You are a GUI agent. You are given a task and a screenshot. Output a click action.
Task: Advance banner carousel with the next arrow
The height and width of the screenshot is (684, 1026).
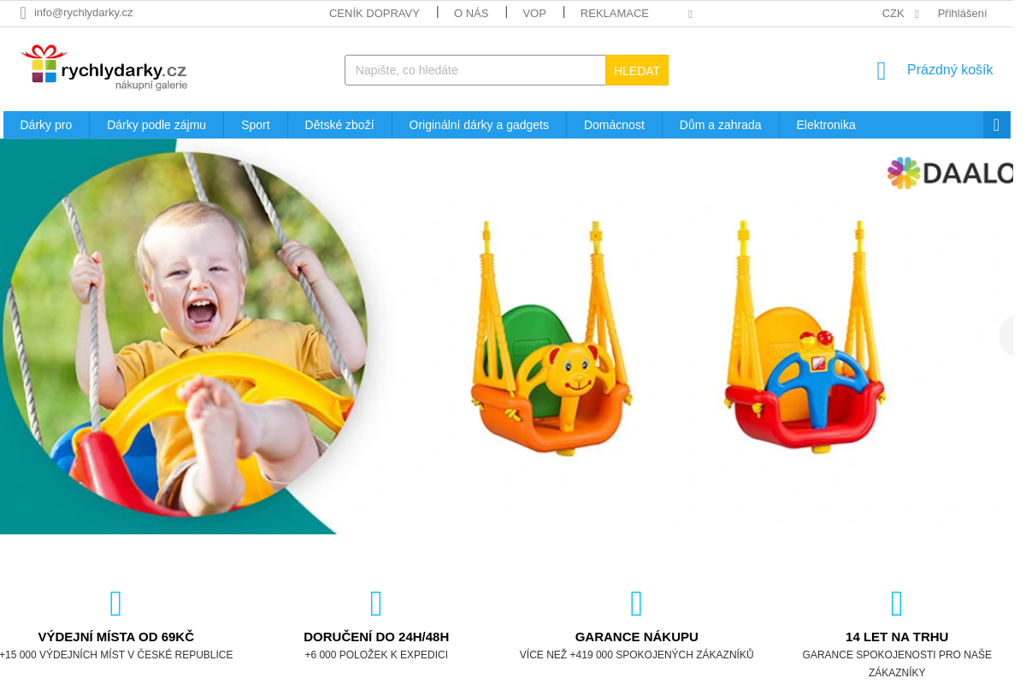click(1006, 336)
